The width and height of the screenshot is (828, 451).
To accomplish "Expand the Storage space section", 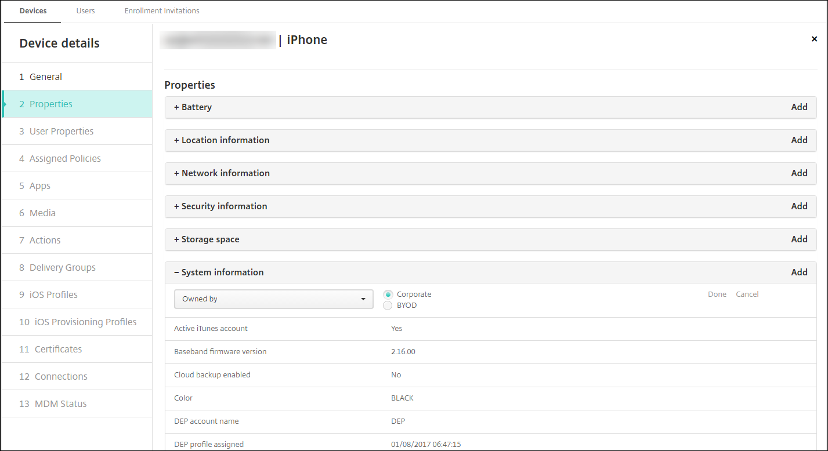I will click(207, 239).
